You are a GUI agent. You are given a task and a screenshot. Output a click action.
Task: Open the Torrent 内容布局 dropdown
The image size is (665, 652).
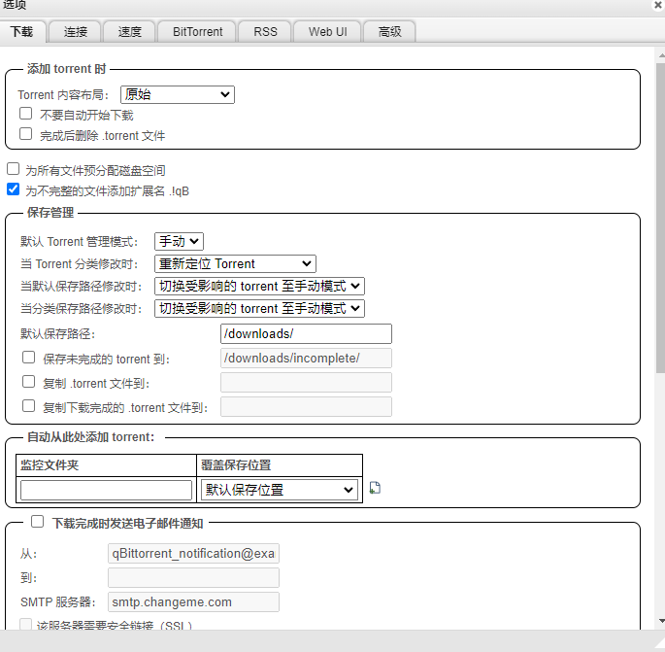click(x=178, y=94)
